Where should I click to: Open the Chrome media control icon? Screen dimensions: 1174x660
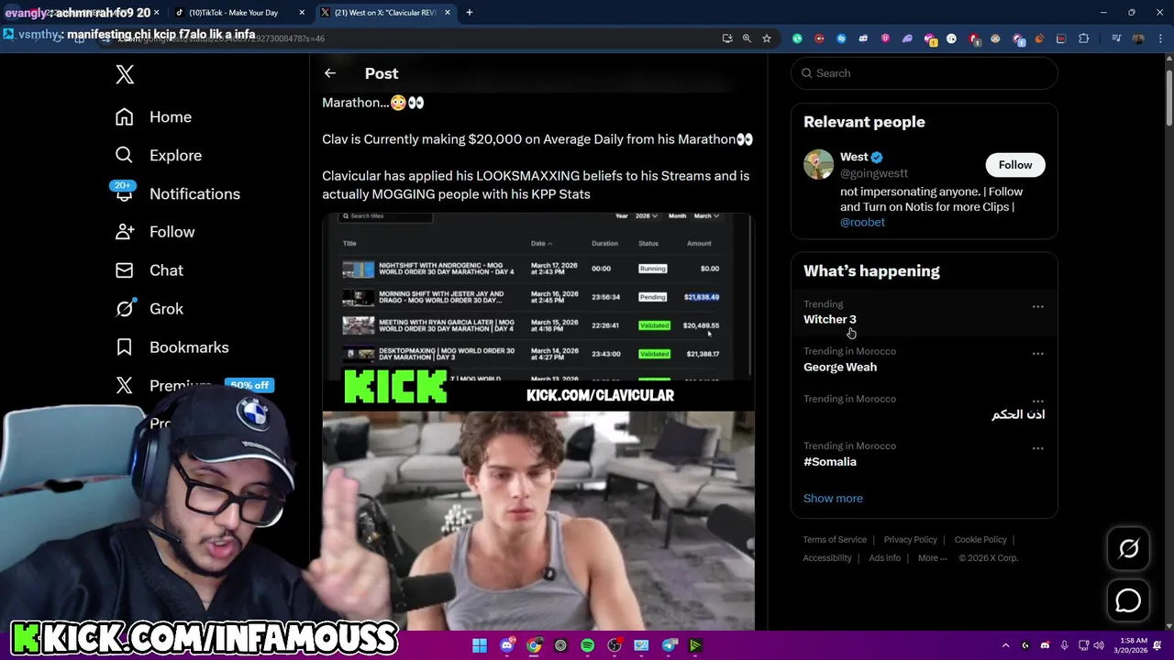(x=1115, y=38)
